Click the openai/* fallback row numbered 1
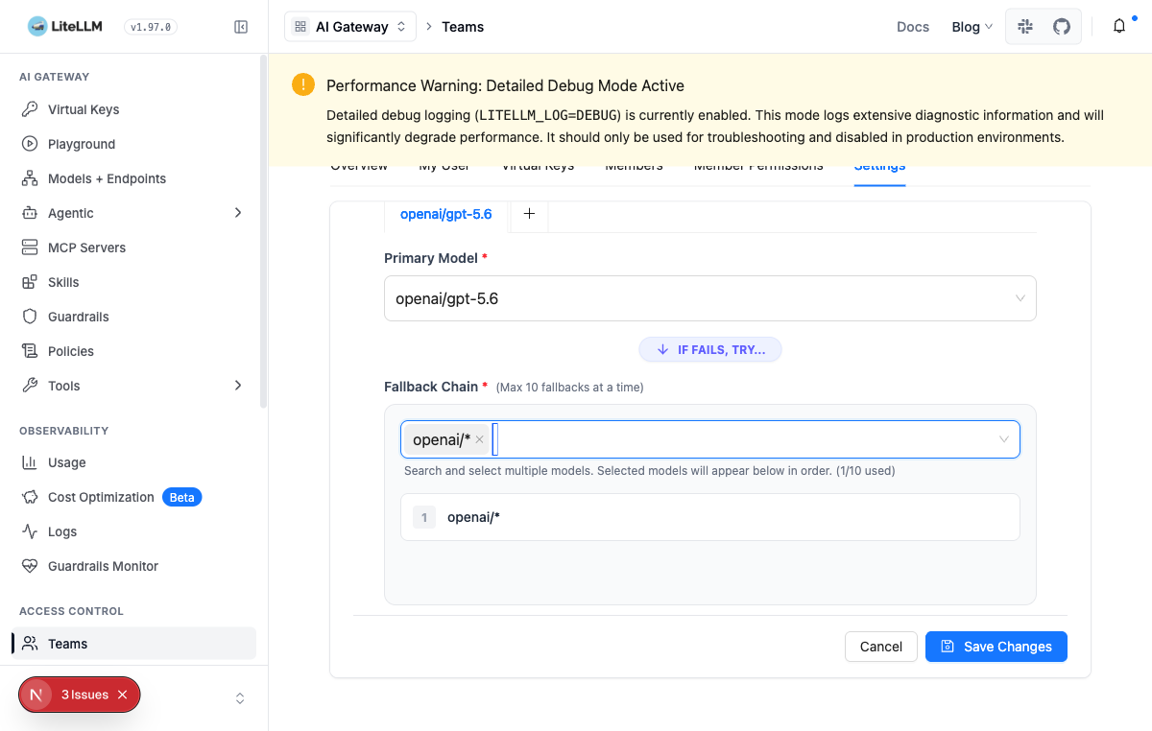This screenshot has width=1152, height=731. (709, 517)
